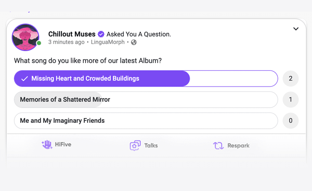Viewport: 312px width, 191px height.
Task: Click the green online status dot
Action: coord(39,43)
